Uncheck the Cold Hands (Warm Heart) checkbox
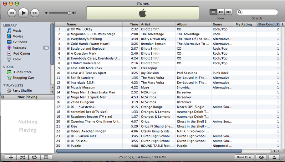Image resolution: width=285 pixels, height=162 pixels. [68, 44]
